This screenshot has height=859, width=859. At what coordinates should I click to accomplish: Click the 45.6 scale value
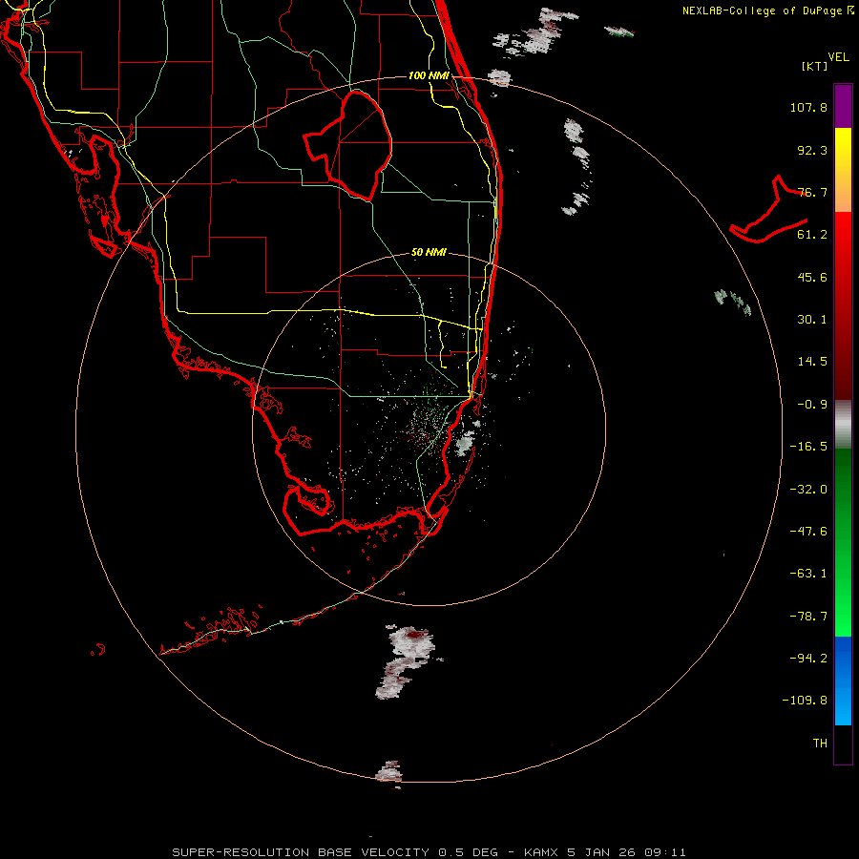coord(812,277)
